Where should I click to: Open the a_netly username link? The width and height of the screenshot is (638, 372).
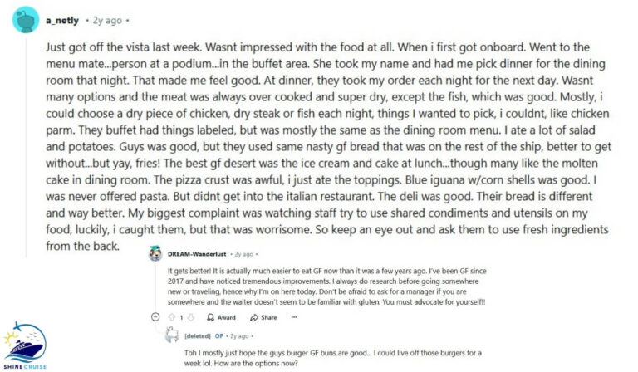click(62, 20)
